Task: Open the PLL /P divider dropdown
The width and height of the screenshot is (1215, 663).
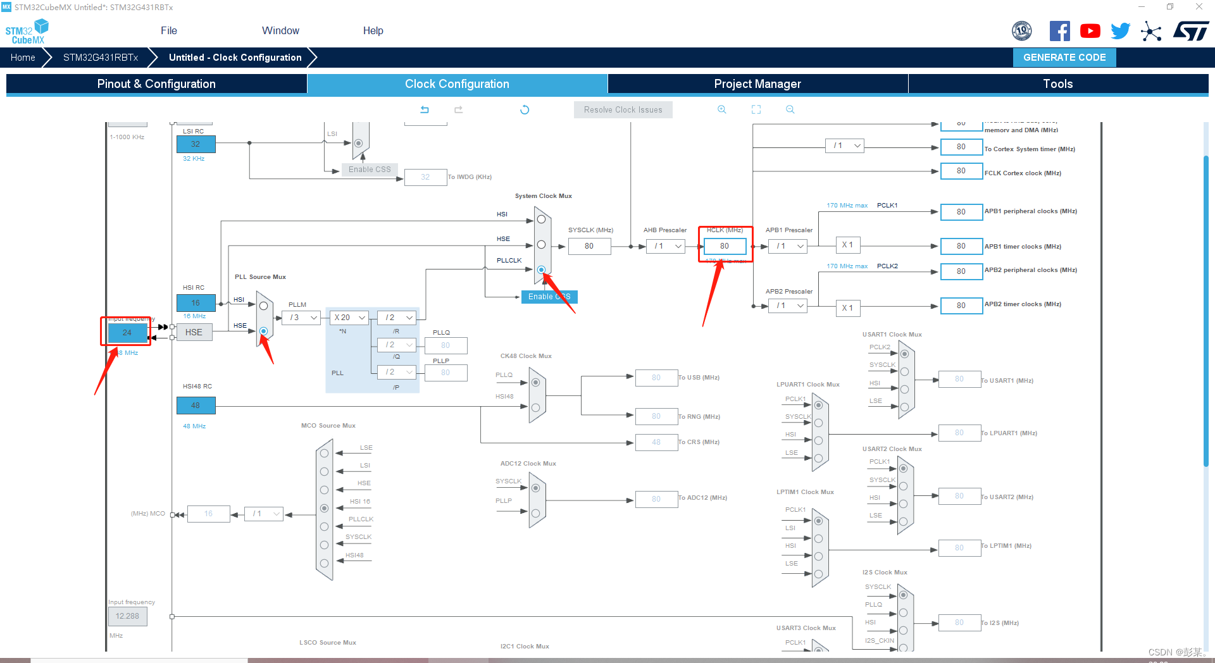Action: 397,372
